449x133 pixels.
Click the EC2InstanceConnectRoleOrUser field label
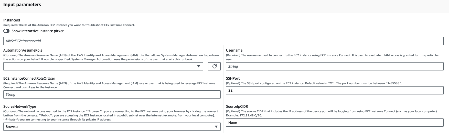tap(29, 78)
